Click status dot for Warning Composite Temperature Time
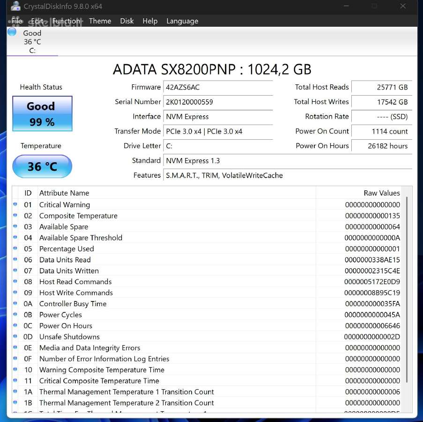The height and width of the screenshot is (422, 423). pyautogui.click(x=15, y=369)
